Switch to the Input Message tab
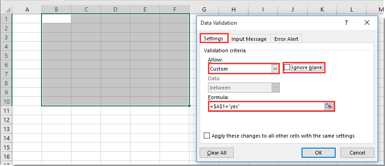 pyautogui.click(x=249, y=39)
